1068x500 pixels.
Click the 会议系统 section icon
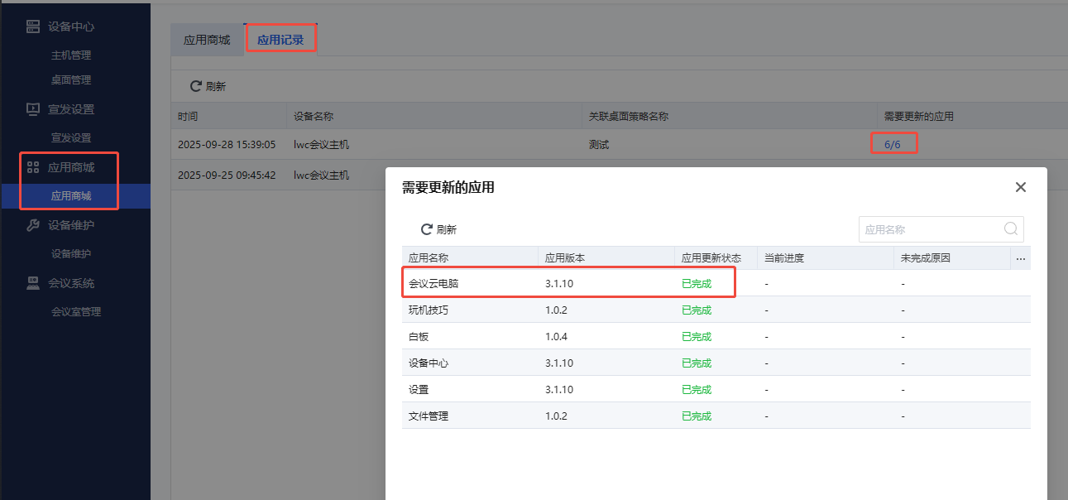33,283
